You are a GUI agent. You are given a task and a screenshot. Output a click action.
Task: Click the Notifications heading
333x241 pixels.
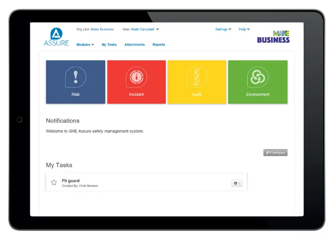[62, 121]
